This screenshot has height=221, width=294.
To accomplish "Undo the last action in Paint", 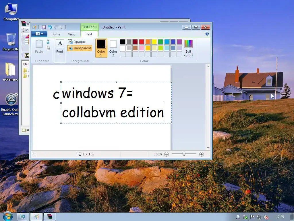I will 50,27.
